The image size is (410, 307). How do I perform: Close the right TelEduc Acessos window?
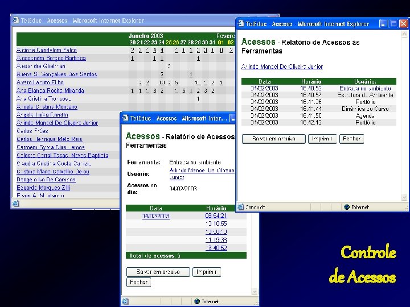[404, 24]
